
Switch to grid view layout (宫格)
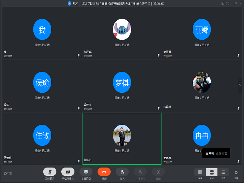click(x=212, y=172)
